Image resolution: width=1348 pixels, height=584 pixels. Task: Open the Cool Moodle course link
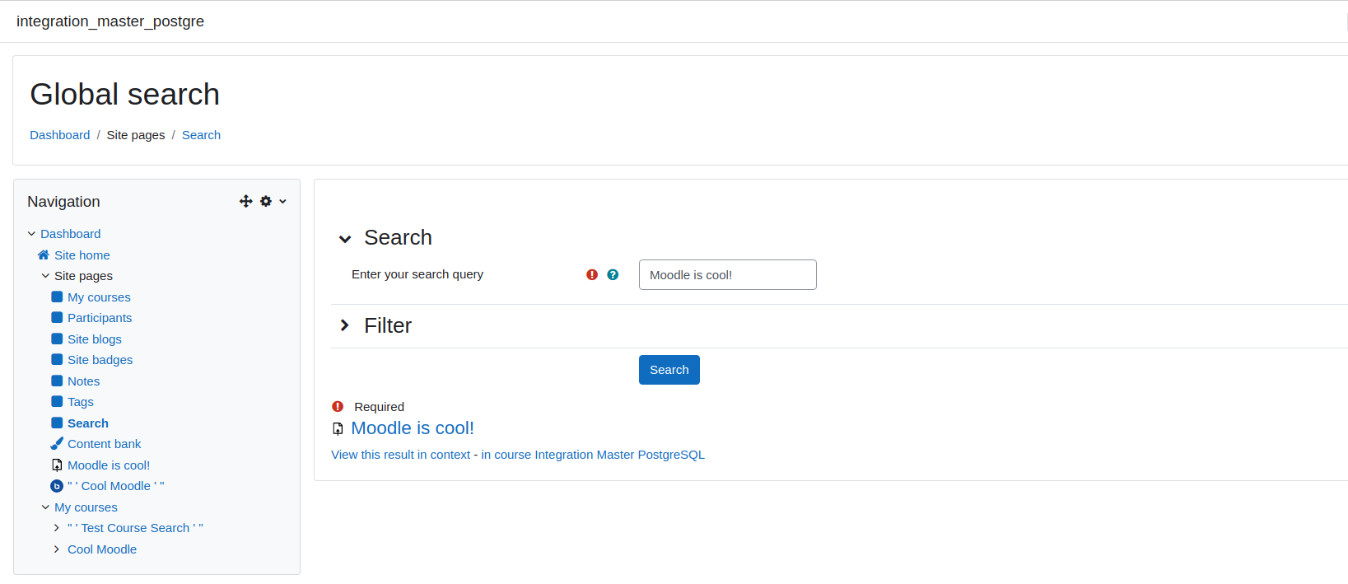[102, 549]
